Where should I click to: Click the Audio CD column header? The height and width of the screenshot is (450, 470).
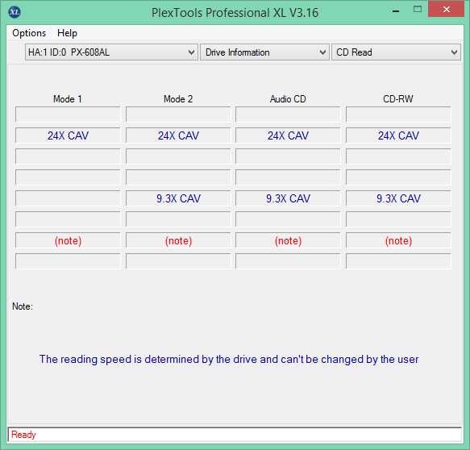[288, 99]
